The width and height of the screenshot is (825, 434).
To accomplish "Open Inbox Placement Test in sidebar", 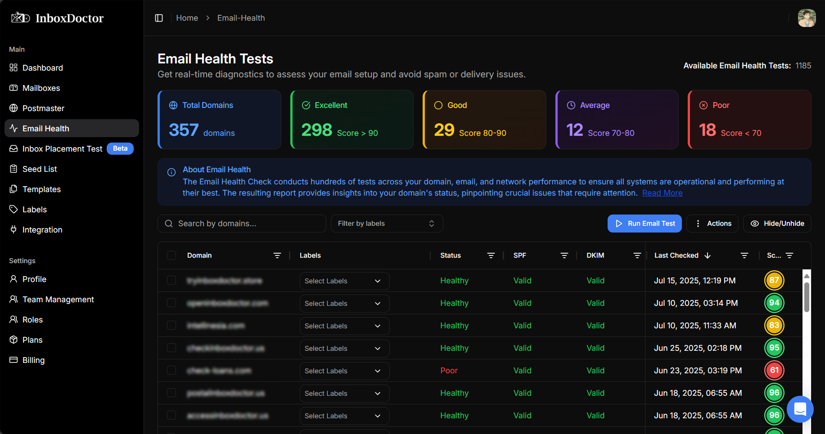I will click(62, 149).
